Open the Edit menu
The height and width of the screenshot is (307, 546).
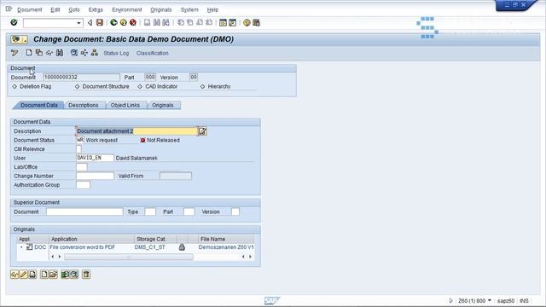[55, 9]
